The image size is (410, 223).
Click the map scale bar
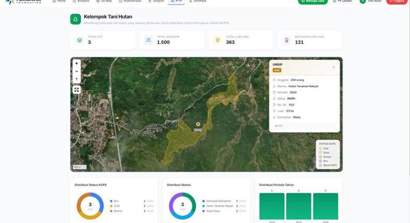(x=79, y=167)
